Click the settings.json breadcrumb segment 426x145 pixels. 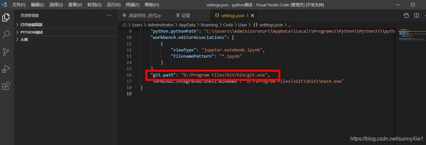271,25
